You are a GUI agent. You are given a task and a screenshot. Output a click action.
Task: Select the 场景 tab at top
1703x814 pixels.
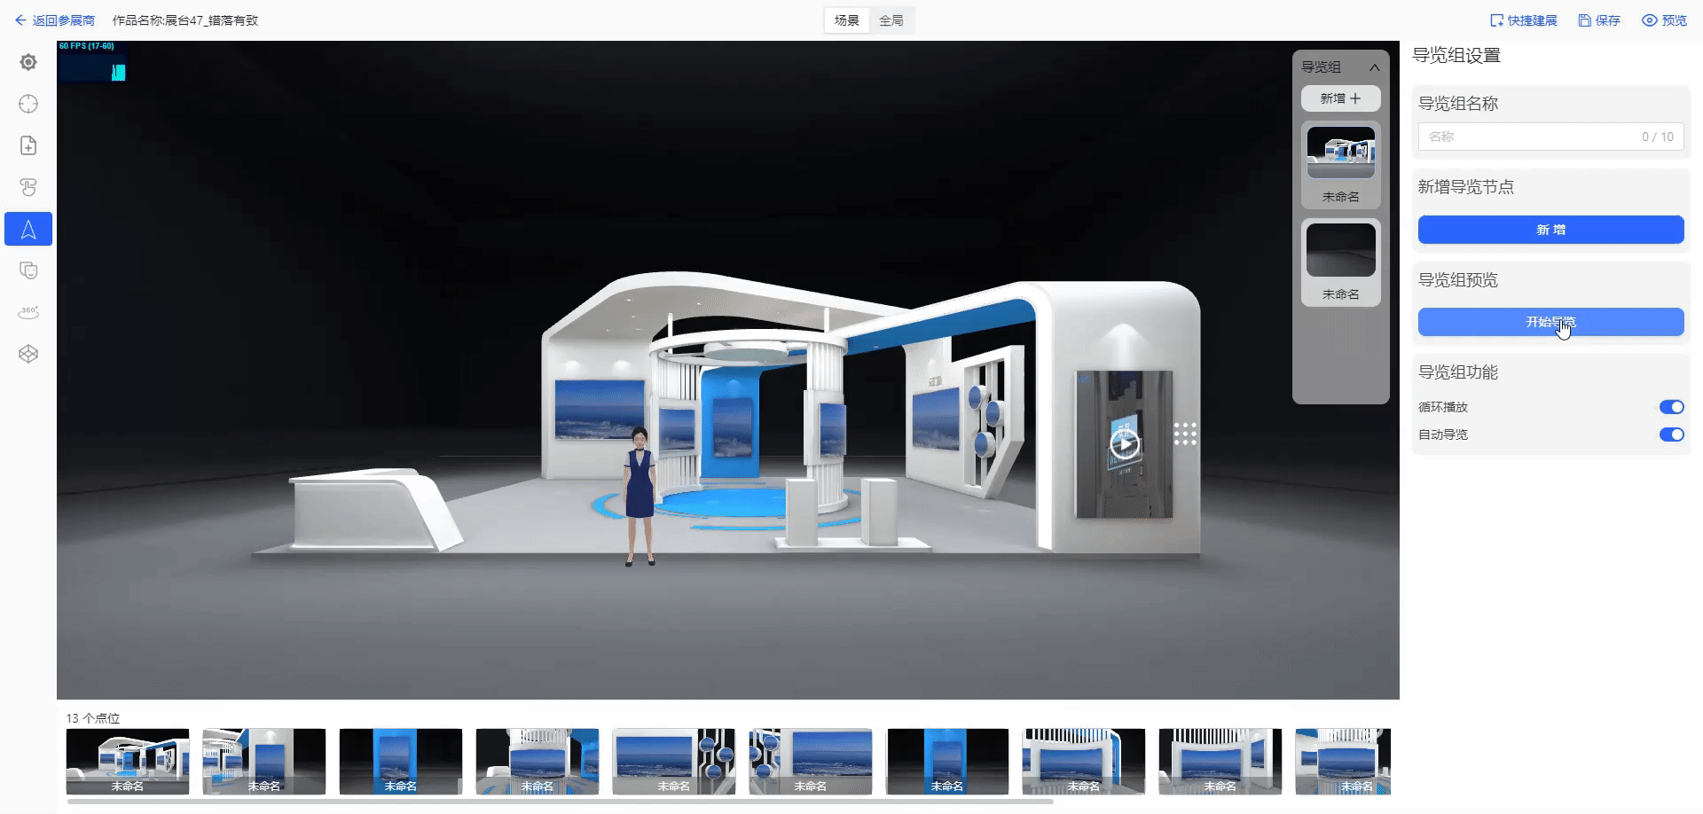(x=846, y=20)
